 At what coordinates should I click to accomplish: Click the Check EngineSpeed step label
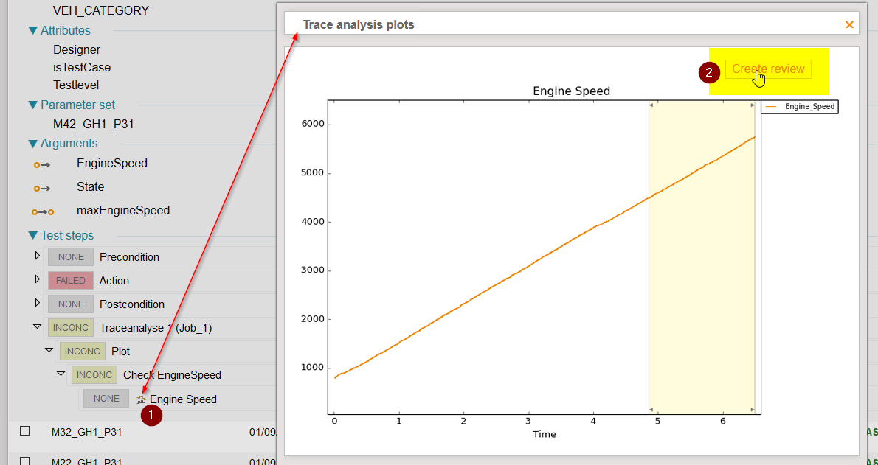pyautogui.click(x=172, y=375)
